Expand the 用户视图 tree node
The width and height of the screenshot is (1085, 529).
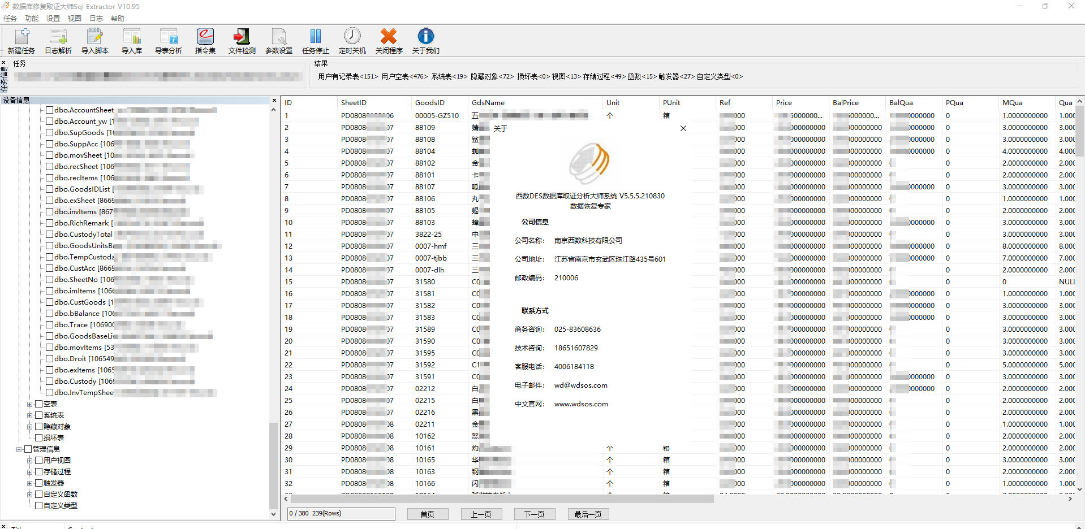click(30, 461)
